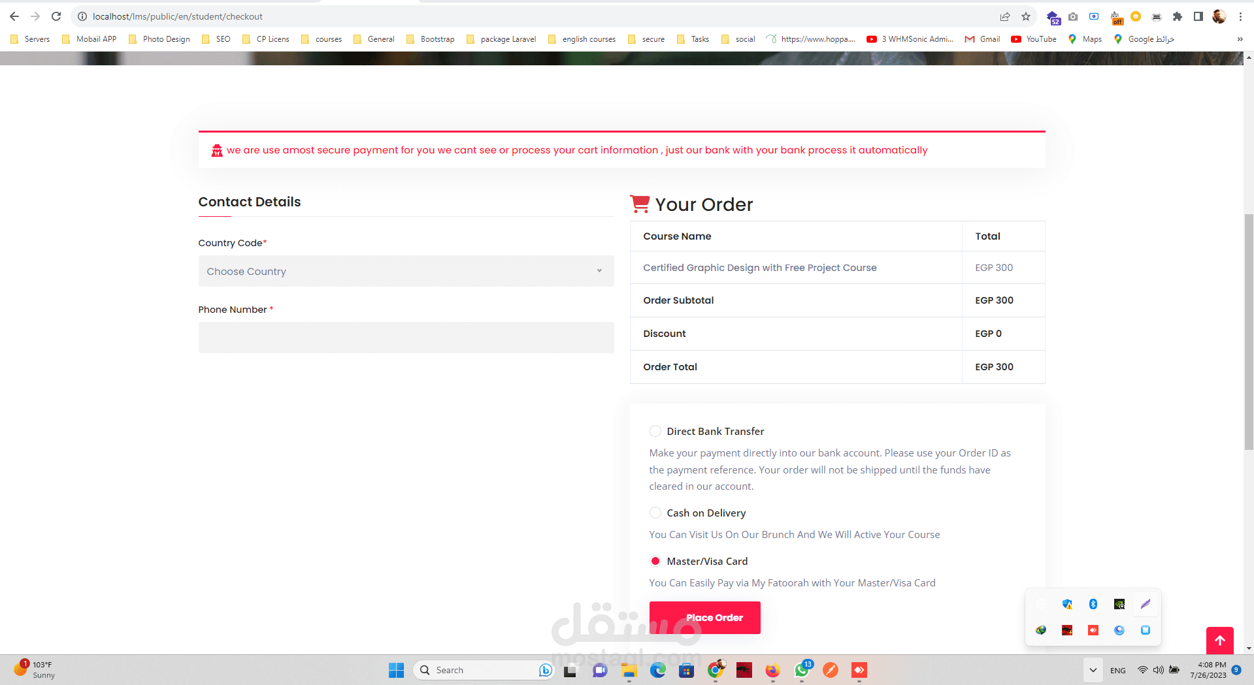Screen dimensions: 1254x685
Task: Click the red scroll-to-top arrow button
Action: tap(1219, 641)
